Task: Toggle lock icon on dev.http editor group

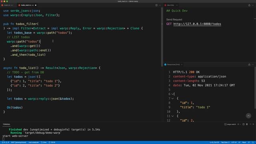Action: tap(249, 5)
